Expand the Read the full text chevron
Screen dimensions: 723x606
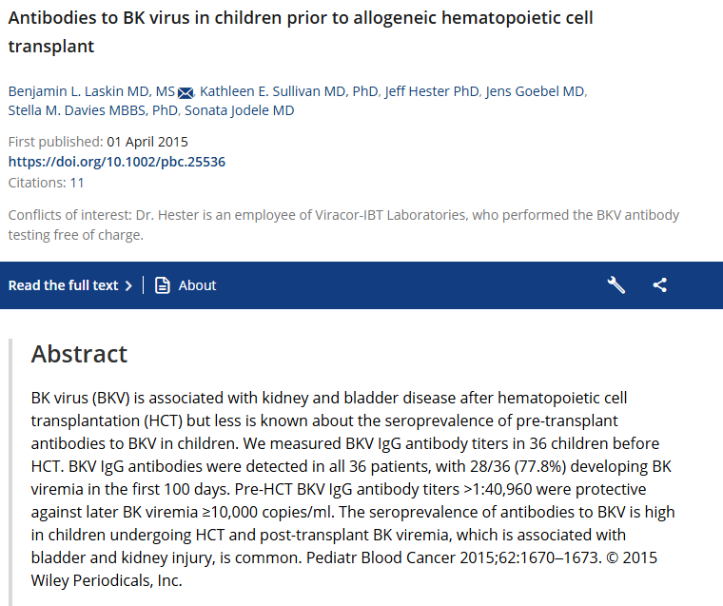coord(128,285)
